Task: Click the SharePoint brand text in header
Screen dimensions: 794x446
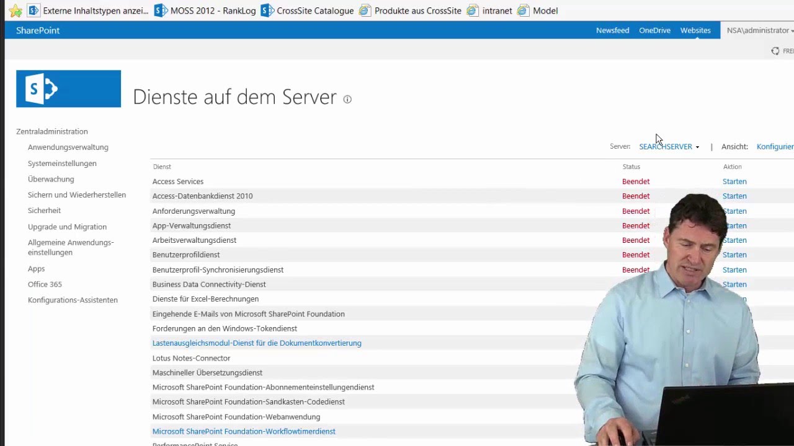Action: pyautogui.click(x=38, y=30)
